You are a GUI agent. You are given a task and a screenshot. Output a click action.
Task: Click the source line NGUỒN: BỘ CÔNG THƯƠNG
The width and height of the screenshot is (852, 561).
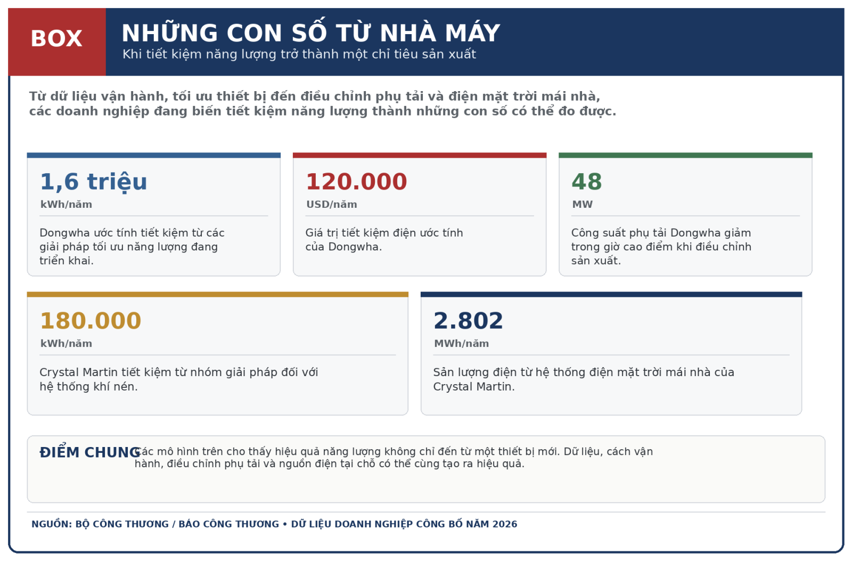tap(274, 524)
